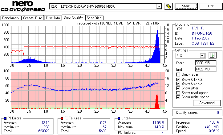Click the disc date 1 Feb 2007

[201, 38]
